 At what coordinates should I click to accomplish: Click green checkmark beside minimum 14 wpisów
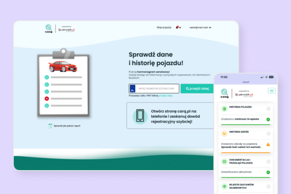click(268, 119)
